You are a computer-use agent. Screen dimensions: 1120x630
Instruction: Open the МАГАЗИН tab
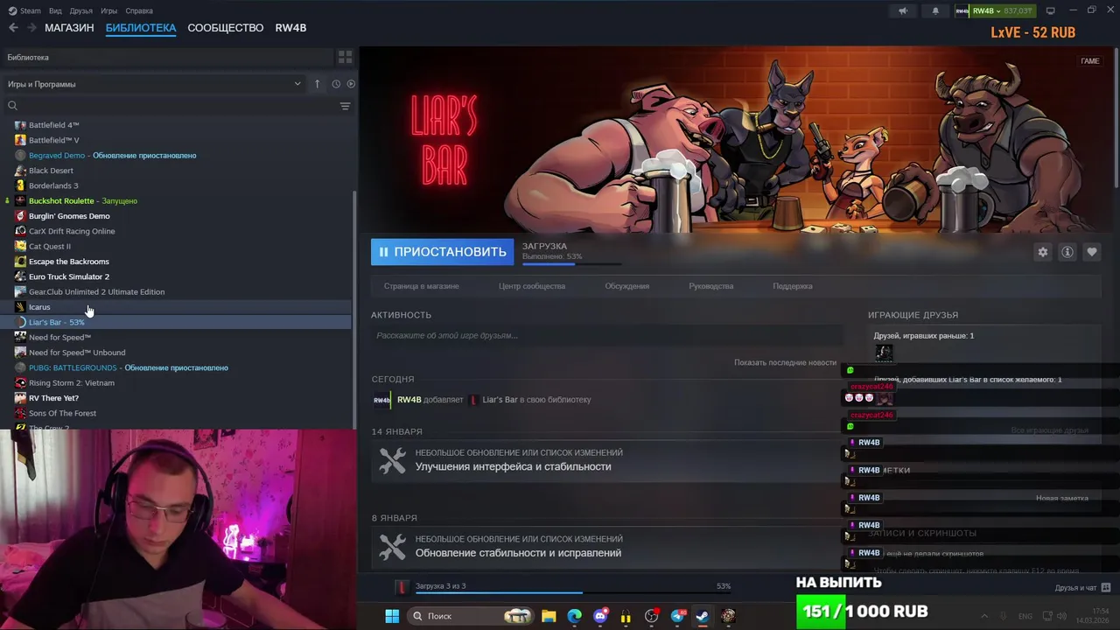pyautogui.click(x=69, y=28)
